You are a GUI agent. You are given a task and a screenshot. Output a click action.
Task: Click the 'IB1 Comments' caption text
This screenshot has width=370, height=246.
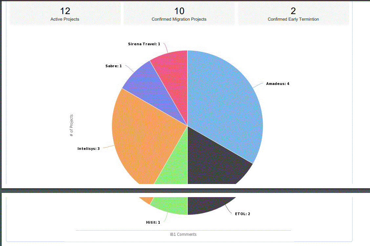pyautogui.click(x=183, y=235)
